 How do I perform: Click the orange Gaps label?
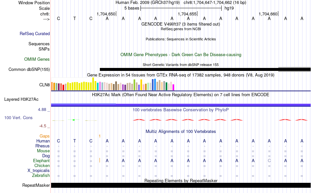pos(45,136)
